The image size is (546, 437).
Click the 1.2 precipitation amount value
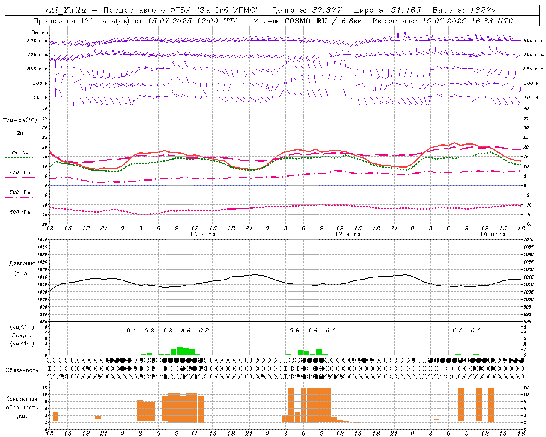pos(168,330)
